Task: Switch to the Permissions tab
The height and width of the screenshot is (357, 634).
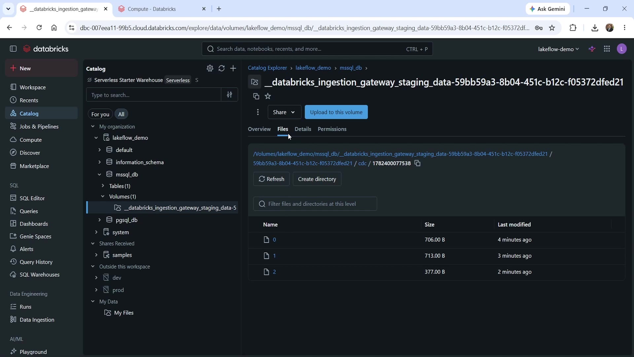Action: [332, 129]
